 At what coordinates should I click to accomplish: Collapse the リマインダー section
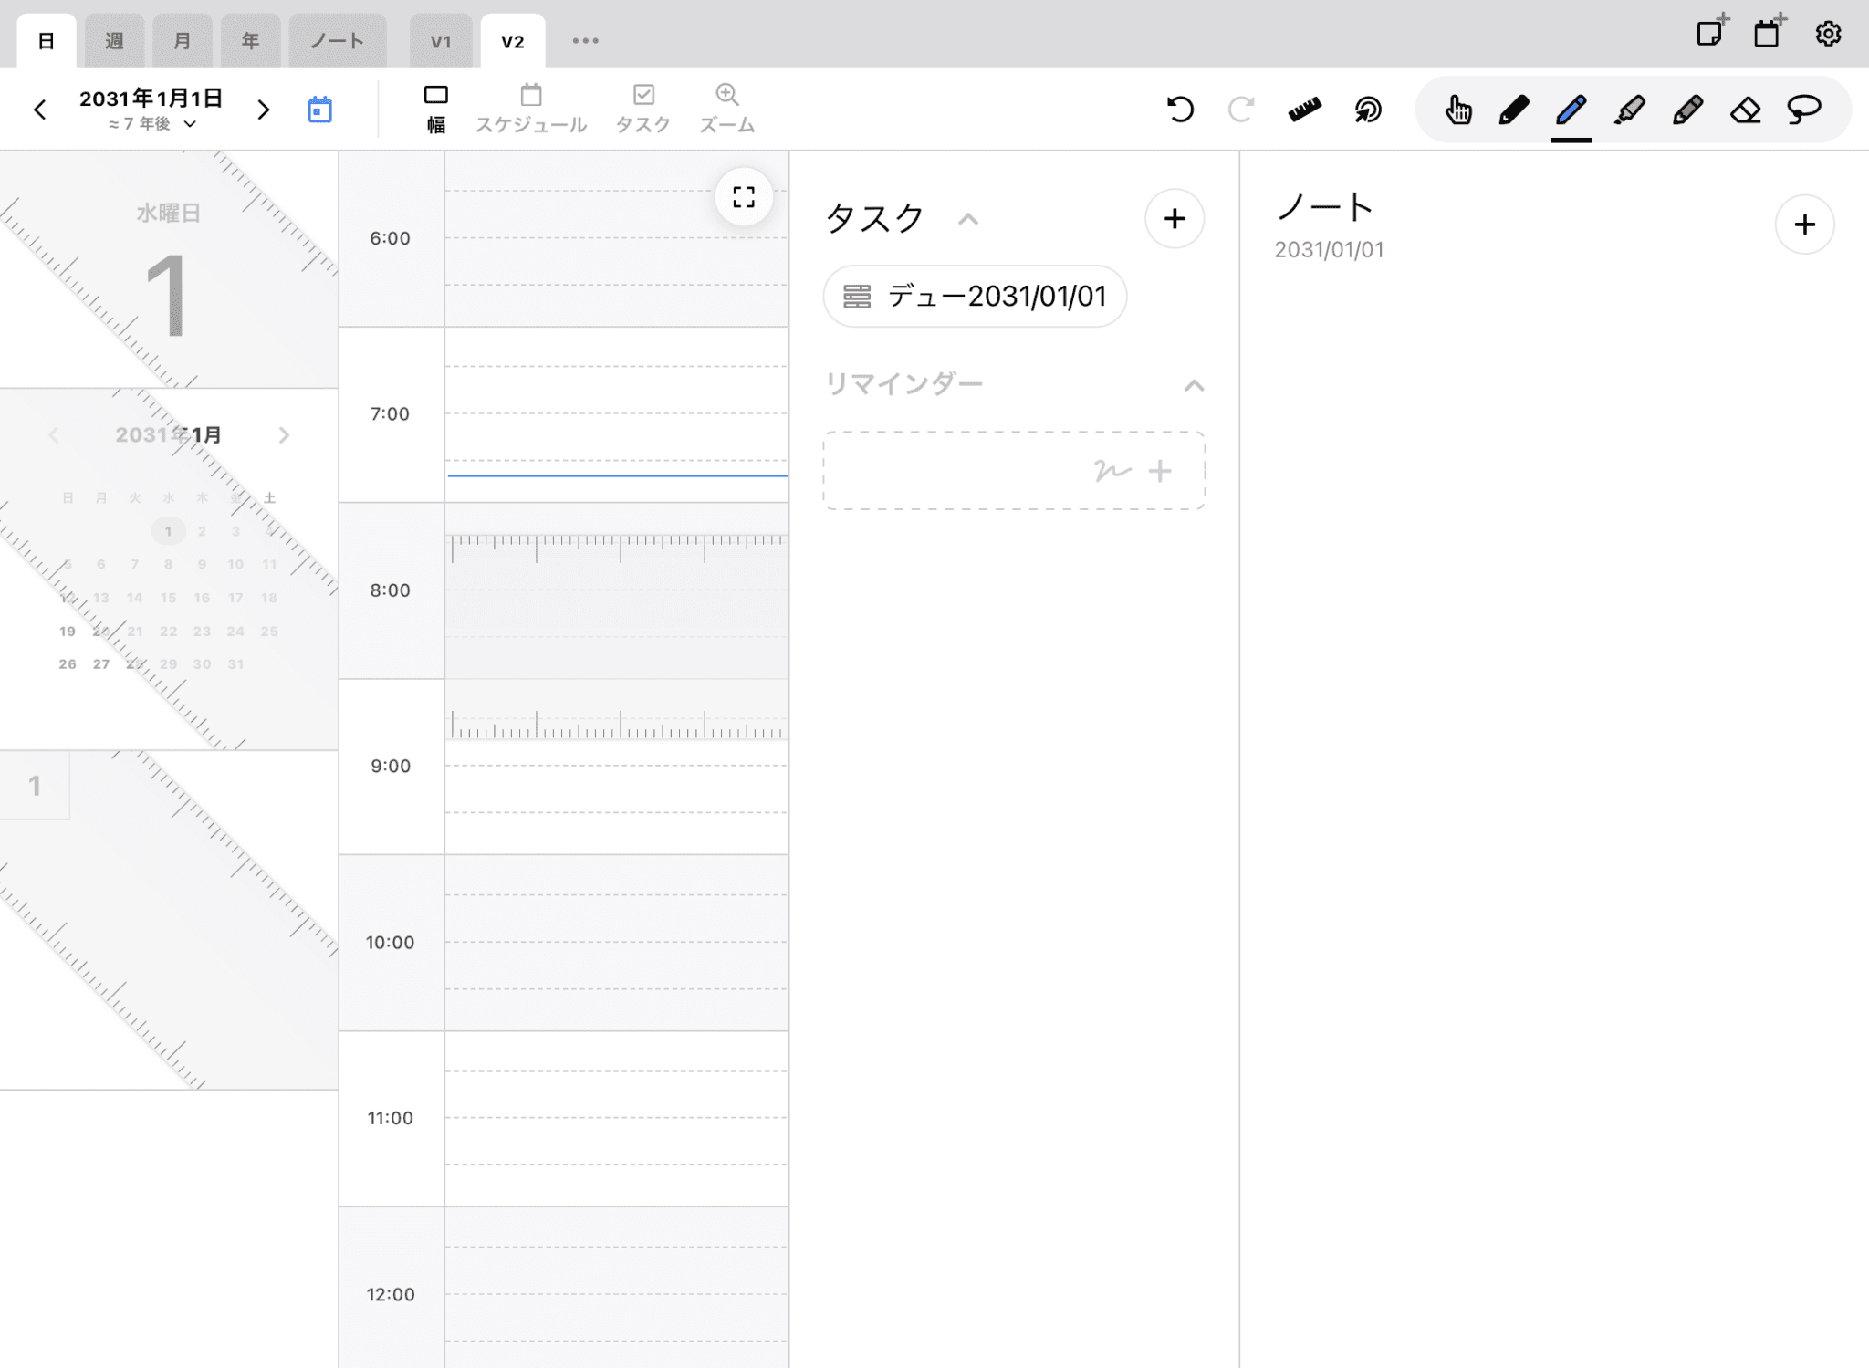pos(1192,384)
